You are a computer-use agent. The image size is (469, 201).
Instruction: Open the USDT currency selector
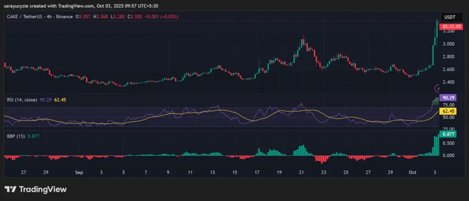click(x=449, y=17)
